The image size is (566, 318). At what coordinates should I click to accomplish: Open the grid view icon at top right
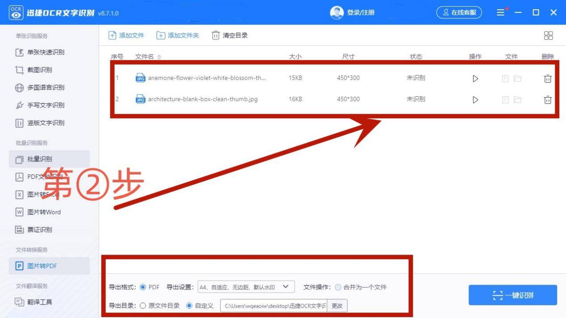pos(548,36)
